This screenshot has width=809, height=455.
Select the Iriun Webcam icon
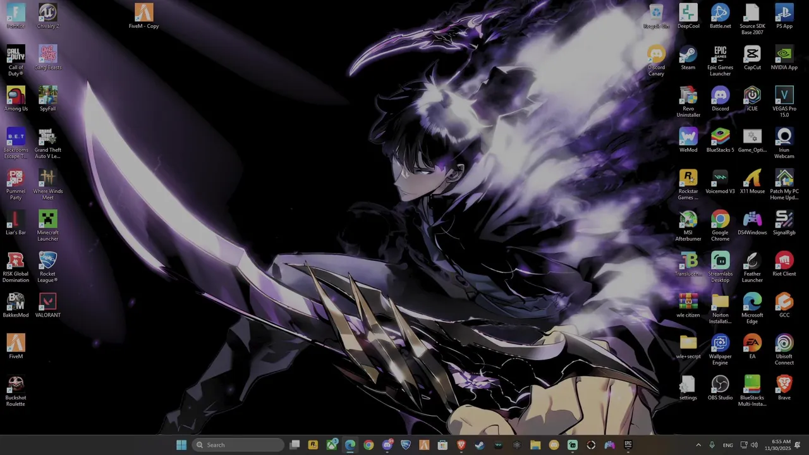pos(784,143)
